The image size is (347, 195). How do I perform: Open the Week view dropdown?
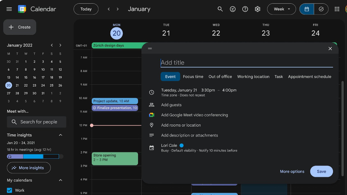[x=281, y=9]
